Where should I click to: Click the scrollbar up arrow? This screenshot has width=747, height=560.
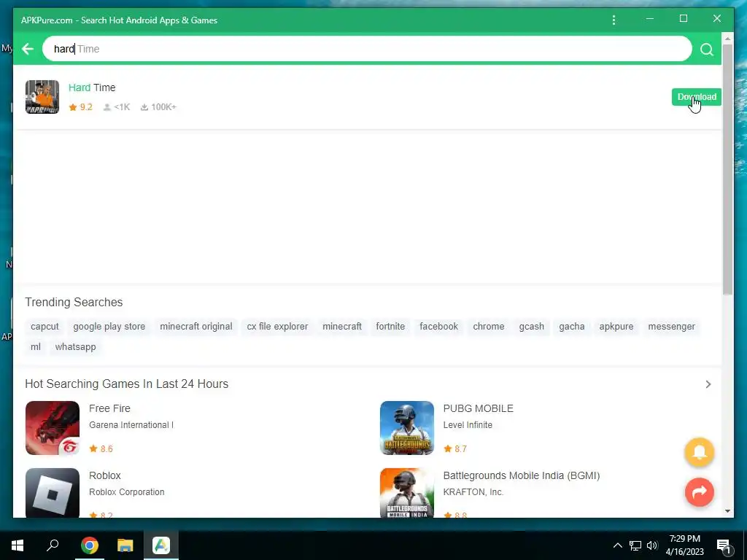point(727,38)
